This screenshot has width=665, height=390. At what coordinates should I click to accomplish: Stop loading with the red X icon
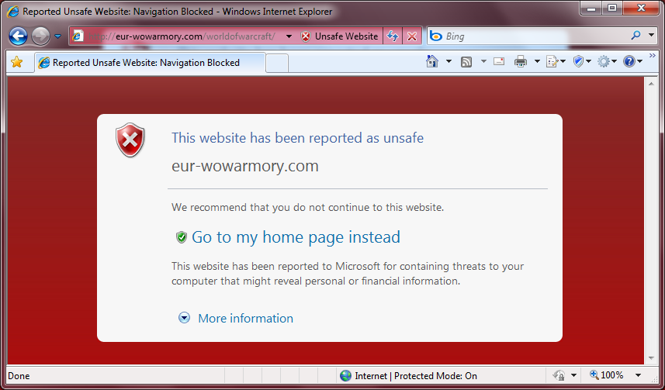(412, 36)
